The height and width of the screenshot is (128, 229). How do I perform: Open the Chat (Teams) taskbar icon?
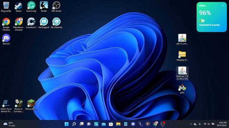(x=89, y=124)
